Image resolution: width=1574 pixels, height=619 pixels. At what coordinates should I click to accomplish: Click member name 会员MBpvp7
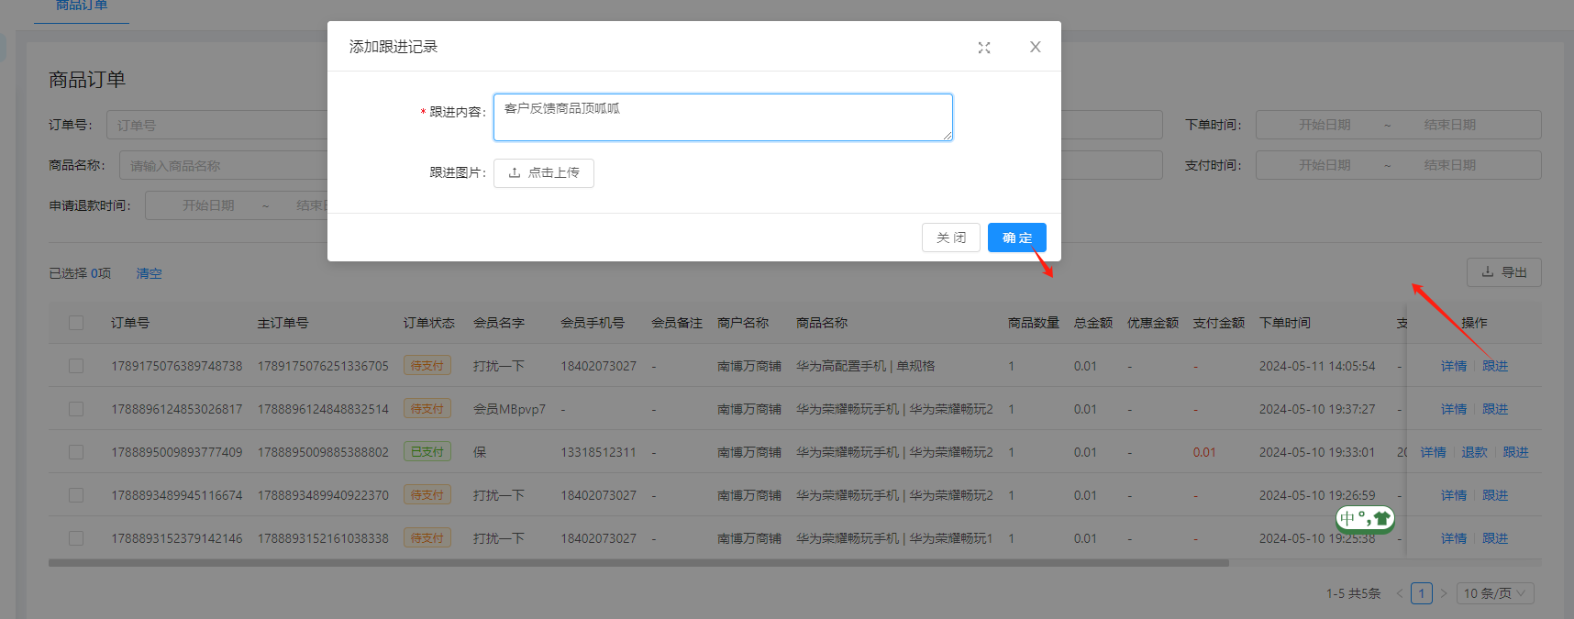coord(509,409)
